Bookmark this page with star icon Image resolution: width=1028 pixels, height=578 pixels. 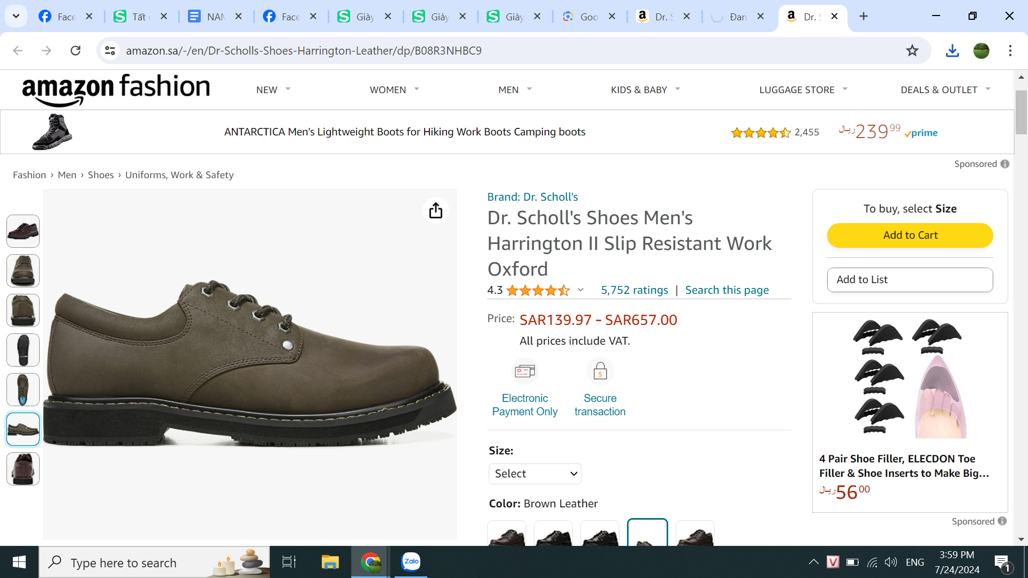tap(912, 50)
